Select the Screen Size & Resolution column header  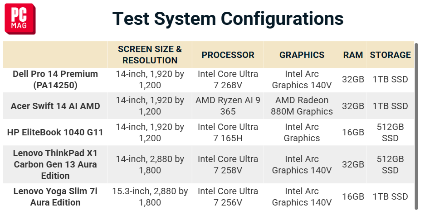pos(150,55)
